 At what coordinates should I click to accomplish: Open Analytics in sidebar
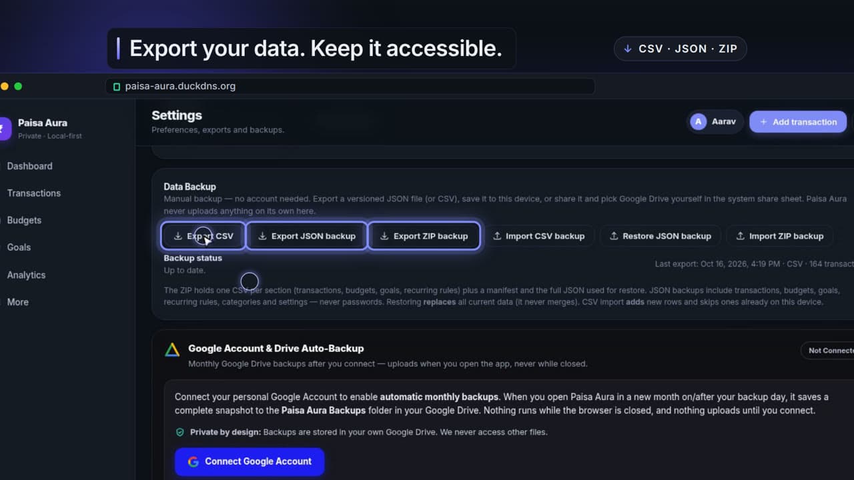point(26,275)
